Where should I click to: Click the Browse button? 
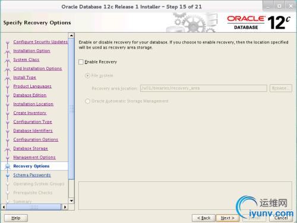pyautogui.click(x=281, y=88)
